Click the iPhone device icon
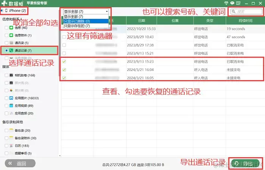265x170 pixels. pos(6,11)
